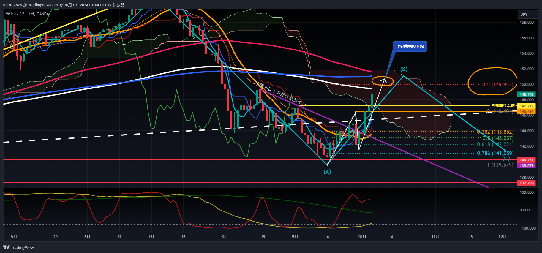
Task: Select the 138.000 price axis label
Action: pyautogui.click(x=527, y=177)
